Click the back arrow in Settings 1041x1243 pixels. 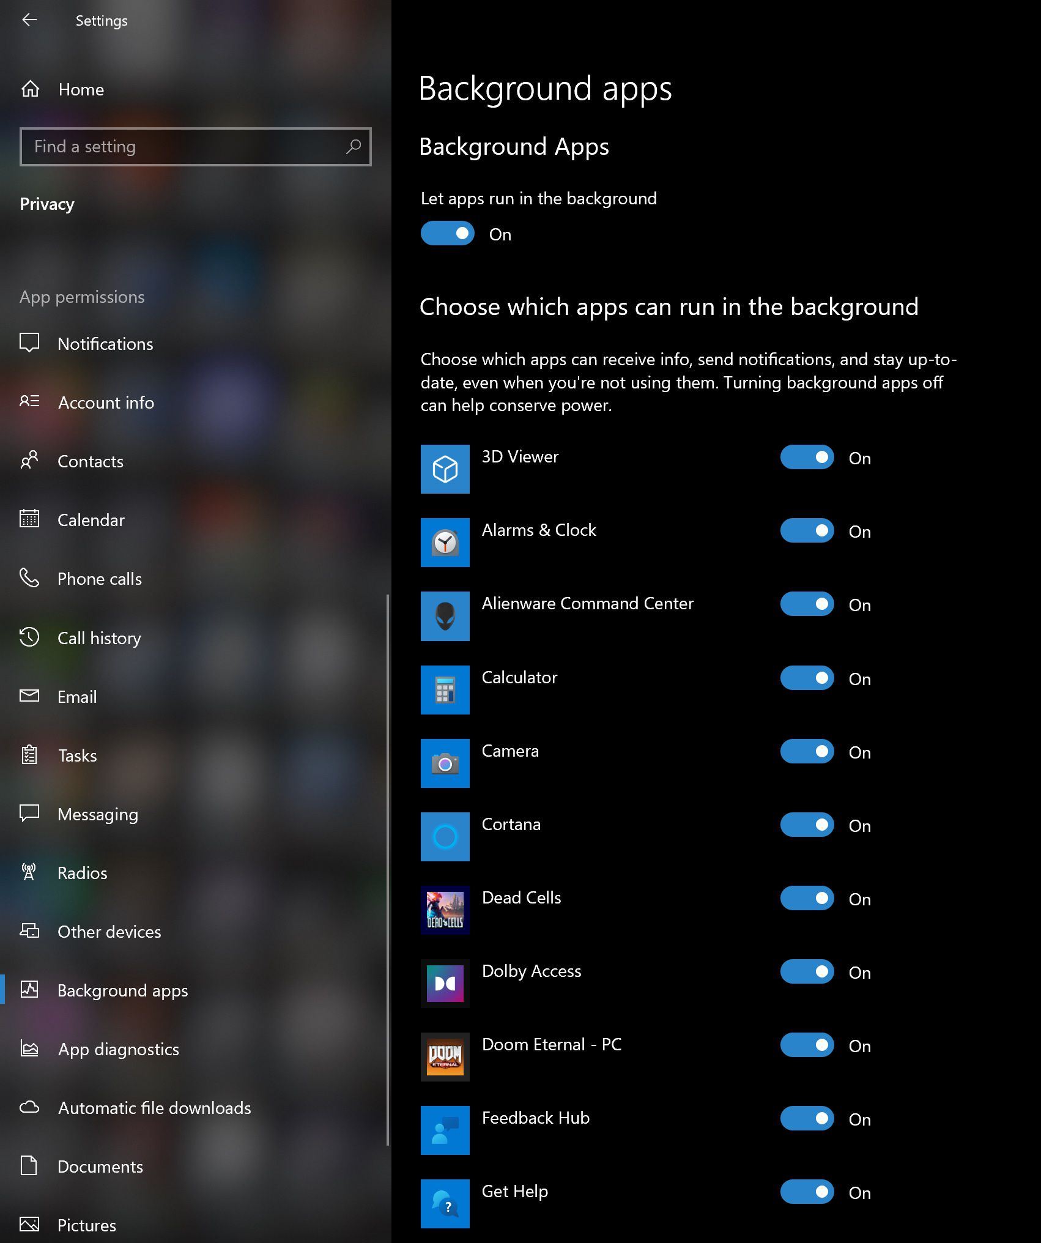click(29, 20)
